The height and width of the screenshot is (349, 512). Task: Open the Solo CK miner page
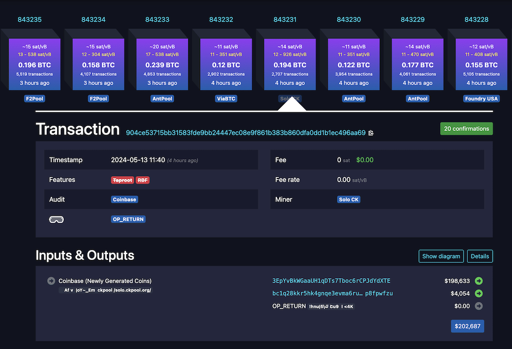click(348, 199)
